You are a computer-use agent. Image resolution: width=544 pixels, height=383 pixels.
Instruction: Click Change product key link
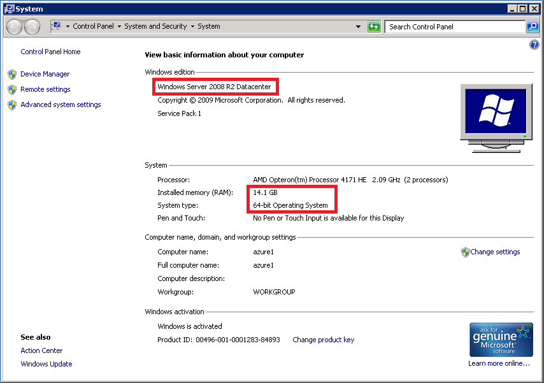click(324, 340)
